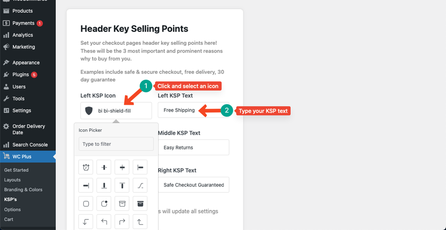The image size is (446, 230).
Task: Select the filled archive box icon
Action: [140, 204]
